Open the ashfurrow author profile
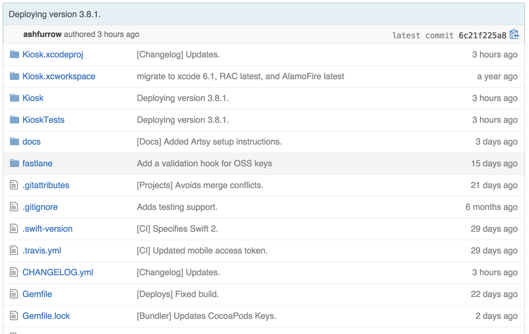Screen dimensions: 529x334 42,34
